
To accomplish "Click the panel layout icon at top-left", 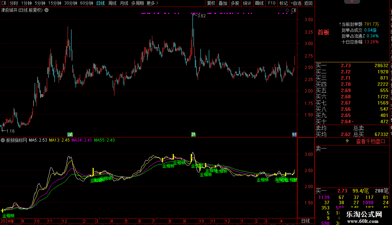I will click(4, 3).
